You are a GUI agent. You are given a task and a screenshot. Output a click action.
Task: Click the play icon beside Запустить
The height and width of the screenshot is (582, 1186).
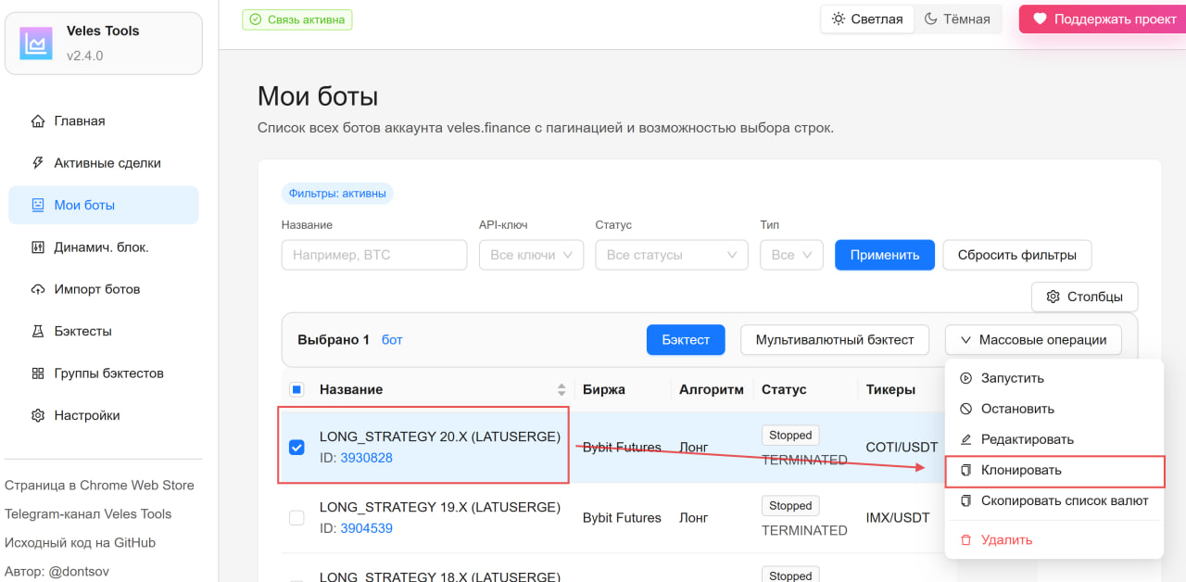click(965, 378)
